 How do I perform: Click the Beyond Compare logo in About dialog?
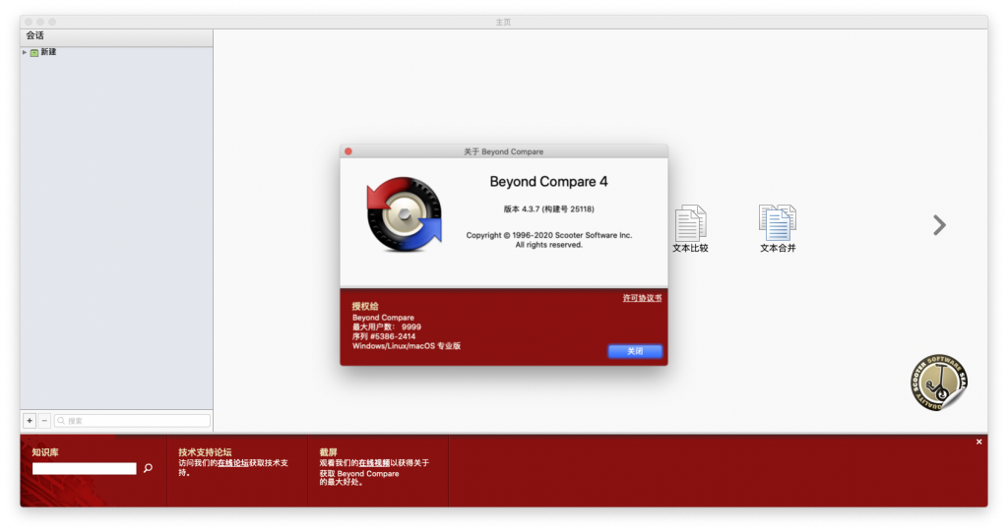click(x=405, y=214)
